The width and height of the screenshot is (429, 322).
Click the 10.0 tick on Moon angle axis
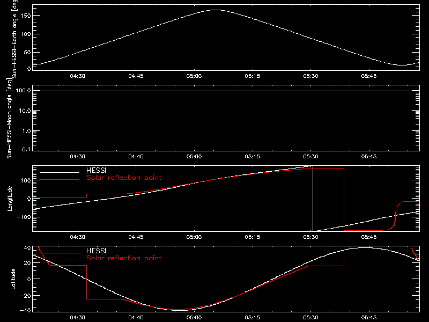tap(25, 111)
